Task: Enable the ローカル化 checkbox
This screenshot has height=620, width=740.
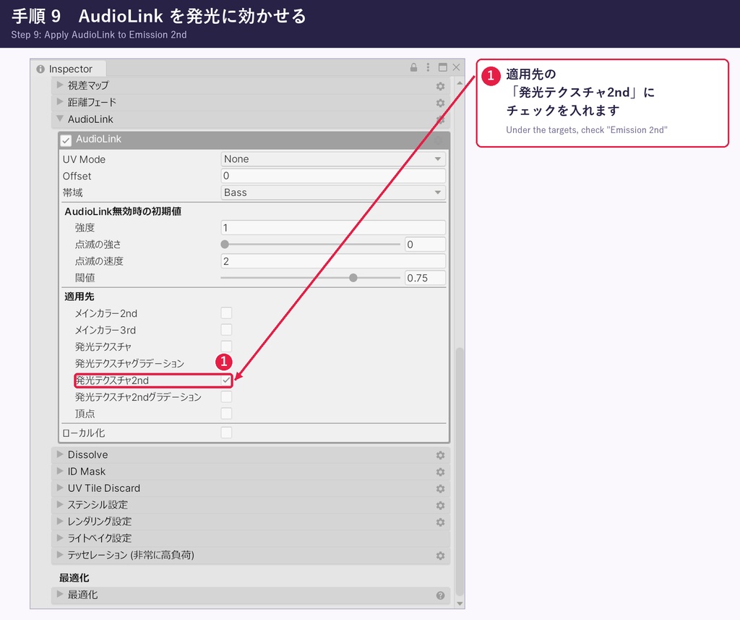Action: click(226, 433)
